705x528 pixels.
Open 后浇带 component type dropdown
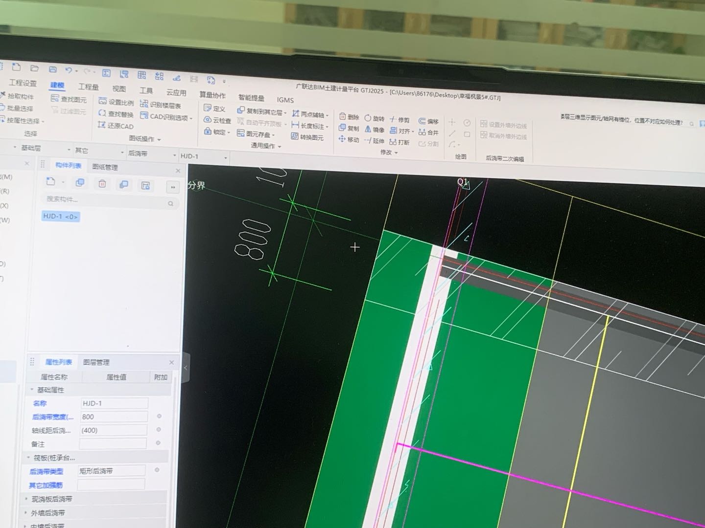[x=152, y=154]
